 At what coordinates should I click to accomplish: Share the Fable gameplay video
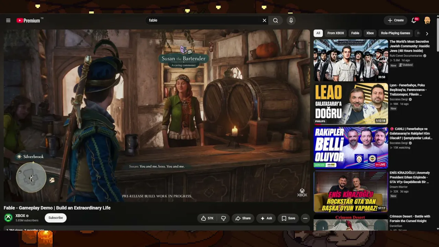[x=243, y=218]
